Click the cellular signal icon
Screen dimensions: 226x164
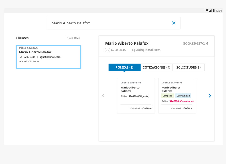pos(210,11)
